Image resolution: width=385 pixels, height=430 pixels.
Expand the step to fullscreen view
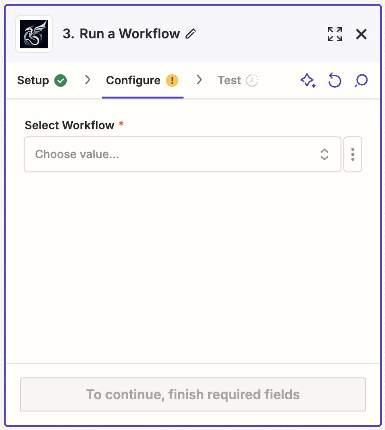pyautogui.click(x=334, y=34)
